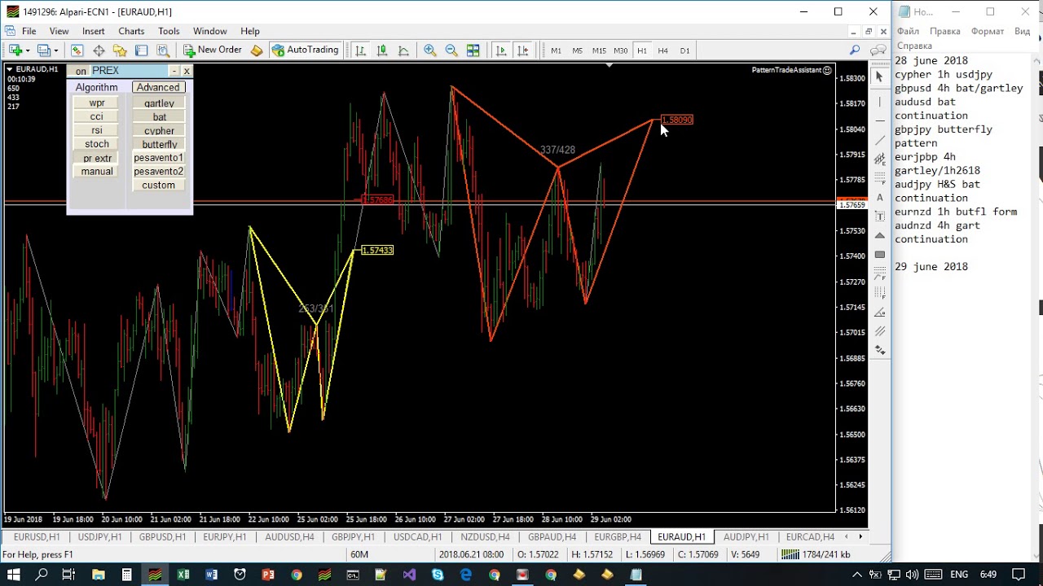1043x586 pixels.
Task: Open the Формат menu in Notepad
Action: pos(988,31)
